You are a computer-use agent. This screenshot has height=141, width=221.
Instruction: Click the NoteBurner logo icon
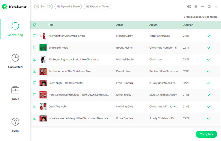(x=5, y=6)
